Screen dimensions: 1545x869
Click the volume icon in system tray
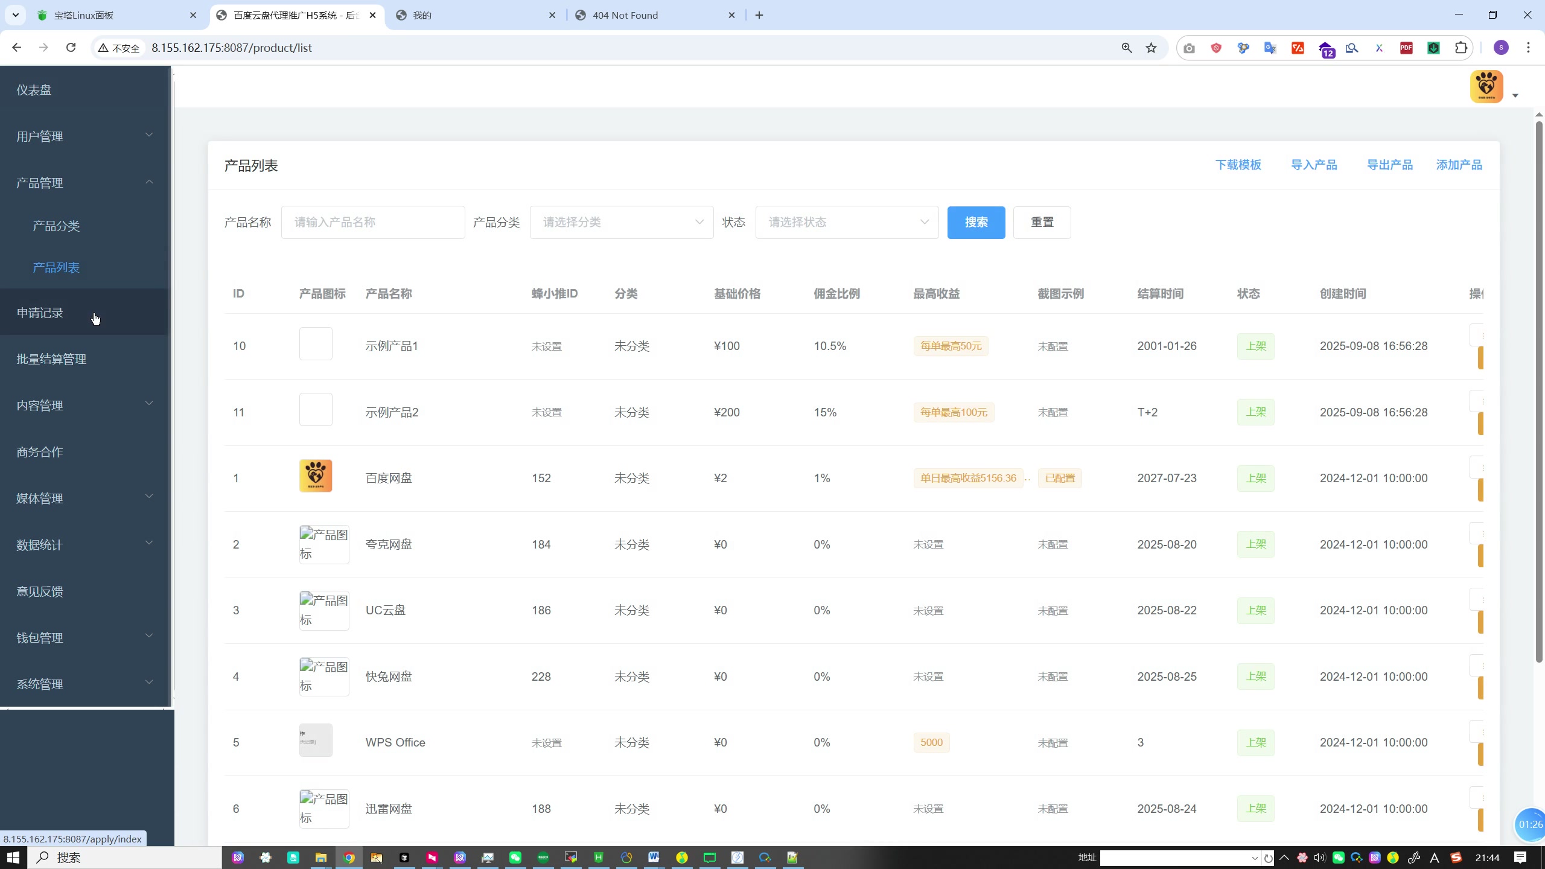pyautogui.click(x=1320, y=858)
